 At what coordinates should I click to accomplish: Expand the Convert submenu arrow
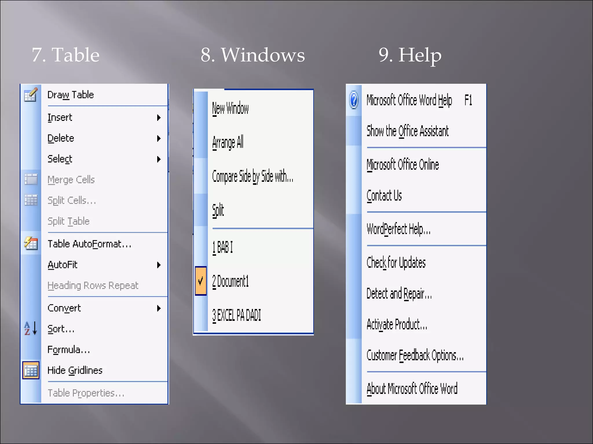[x=159, y=308]
